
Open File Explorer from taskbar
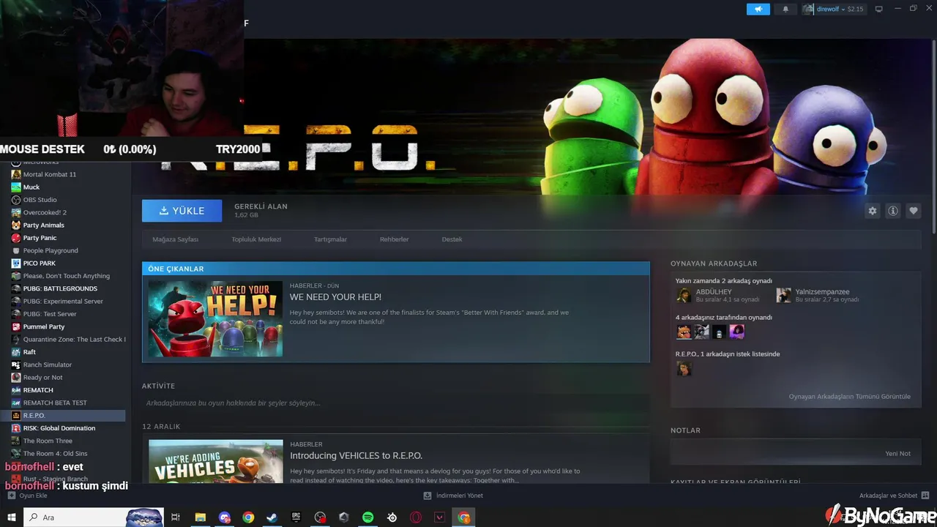click(x=200, y=517)
